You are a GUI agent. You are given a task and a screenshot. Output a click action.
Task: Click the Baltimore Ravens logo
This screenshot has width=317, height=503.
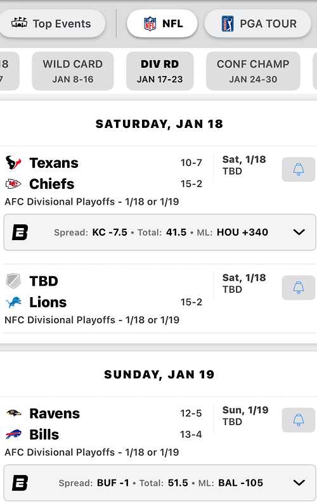click(13, 413)
